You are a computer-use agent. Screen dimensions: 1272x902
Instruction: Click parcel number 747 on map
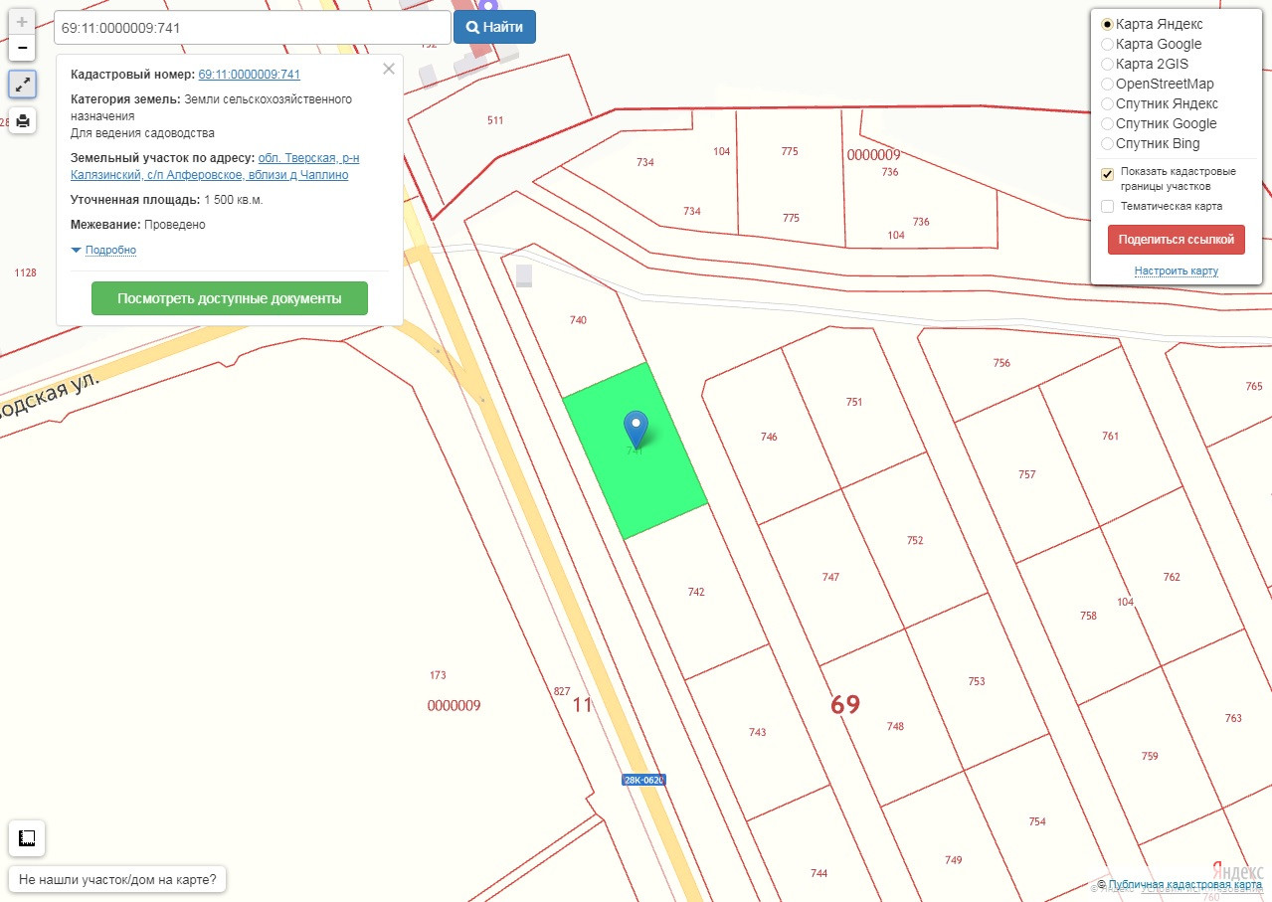pyautogui.click(x=831, y=577)
